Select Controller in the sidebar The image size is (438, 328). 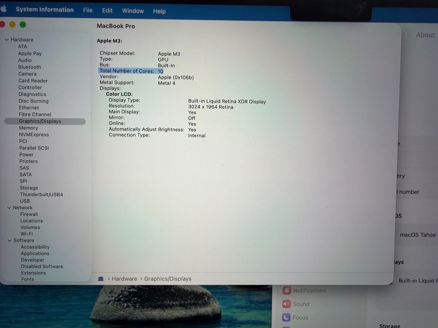[x=30, y=87]
